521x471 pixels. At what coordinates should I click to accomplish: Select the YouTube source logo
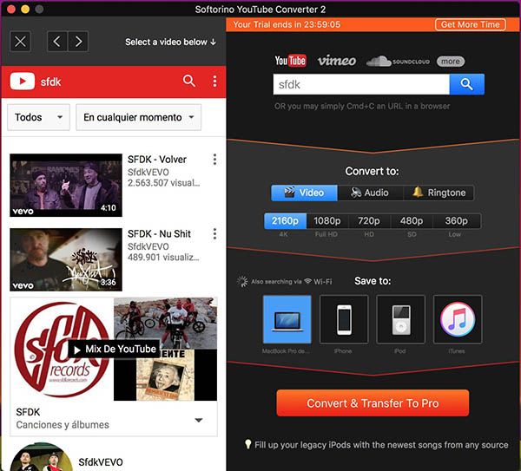tap(290, 61)
